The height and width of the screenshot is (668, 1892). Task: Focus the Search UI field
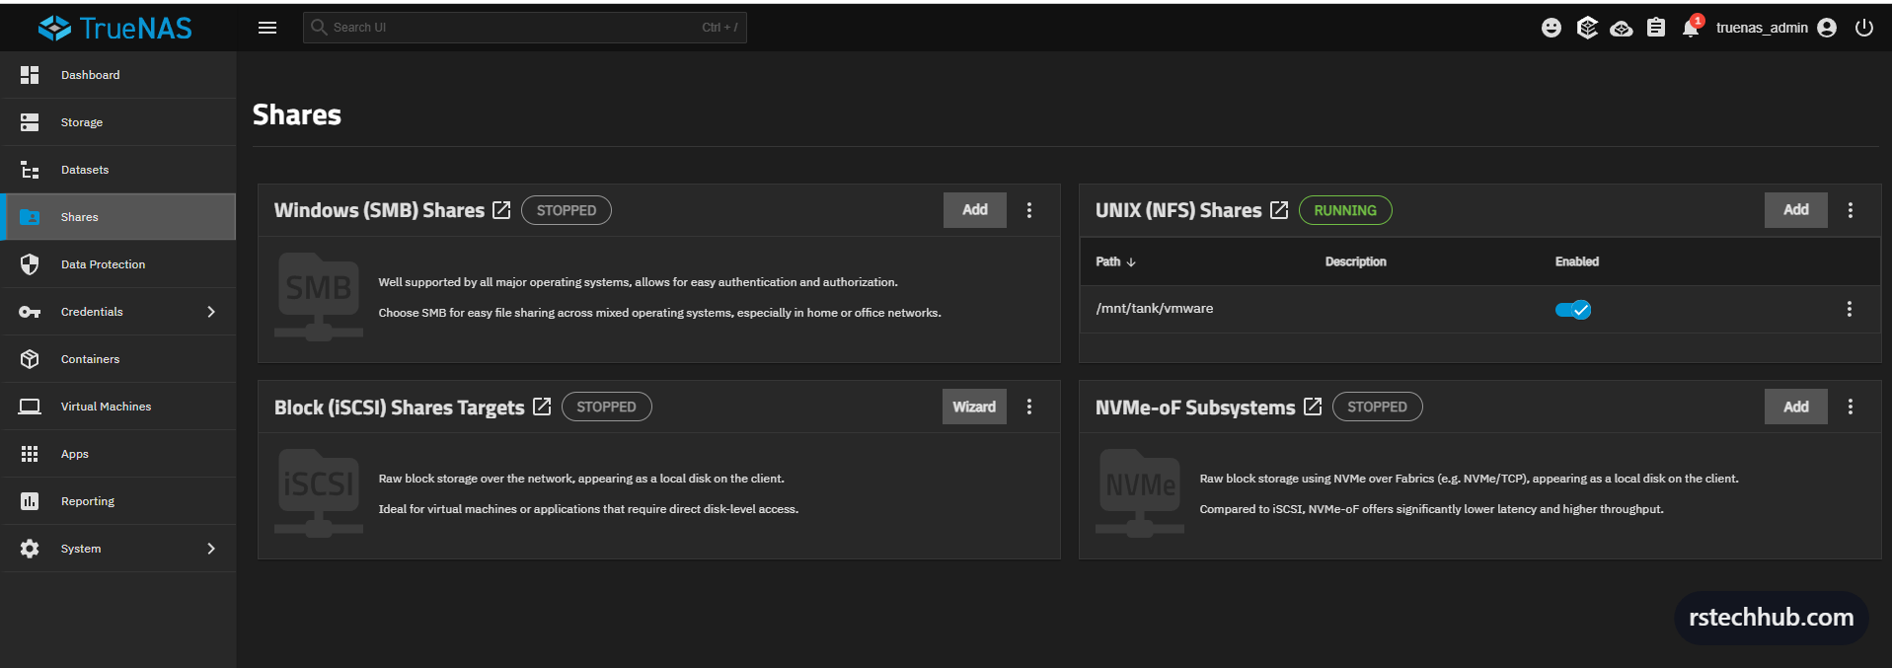pyautogui.click(x=525, y=28)
